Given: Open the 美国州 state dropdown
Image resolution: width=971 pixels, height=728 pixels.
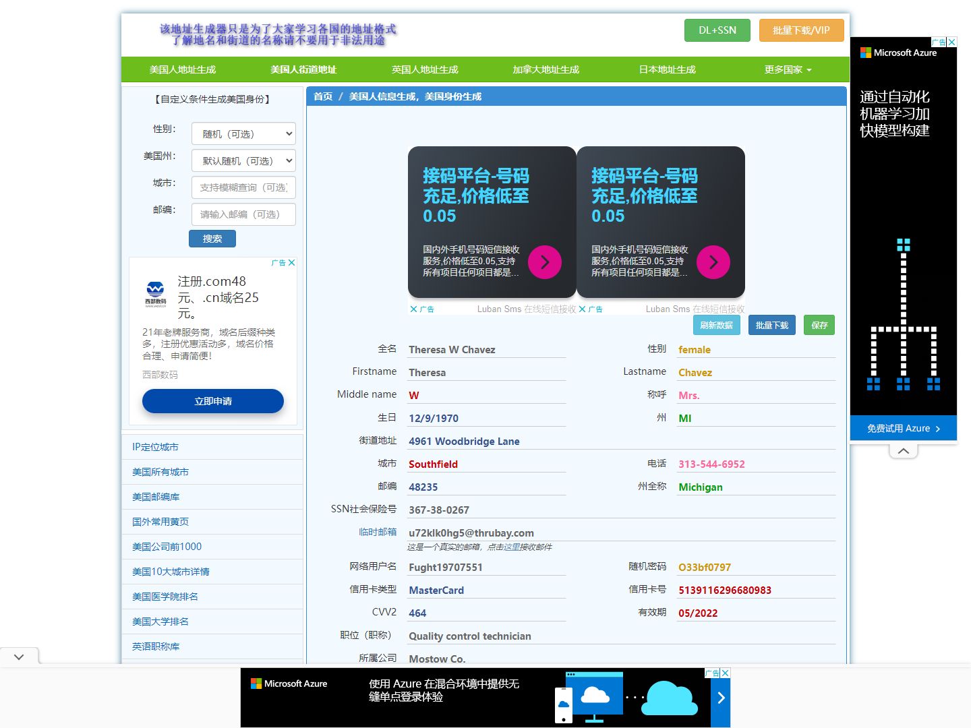Looking at the screenshot, I should pyautogui.click(x=243, y=160).
